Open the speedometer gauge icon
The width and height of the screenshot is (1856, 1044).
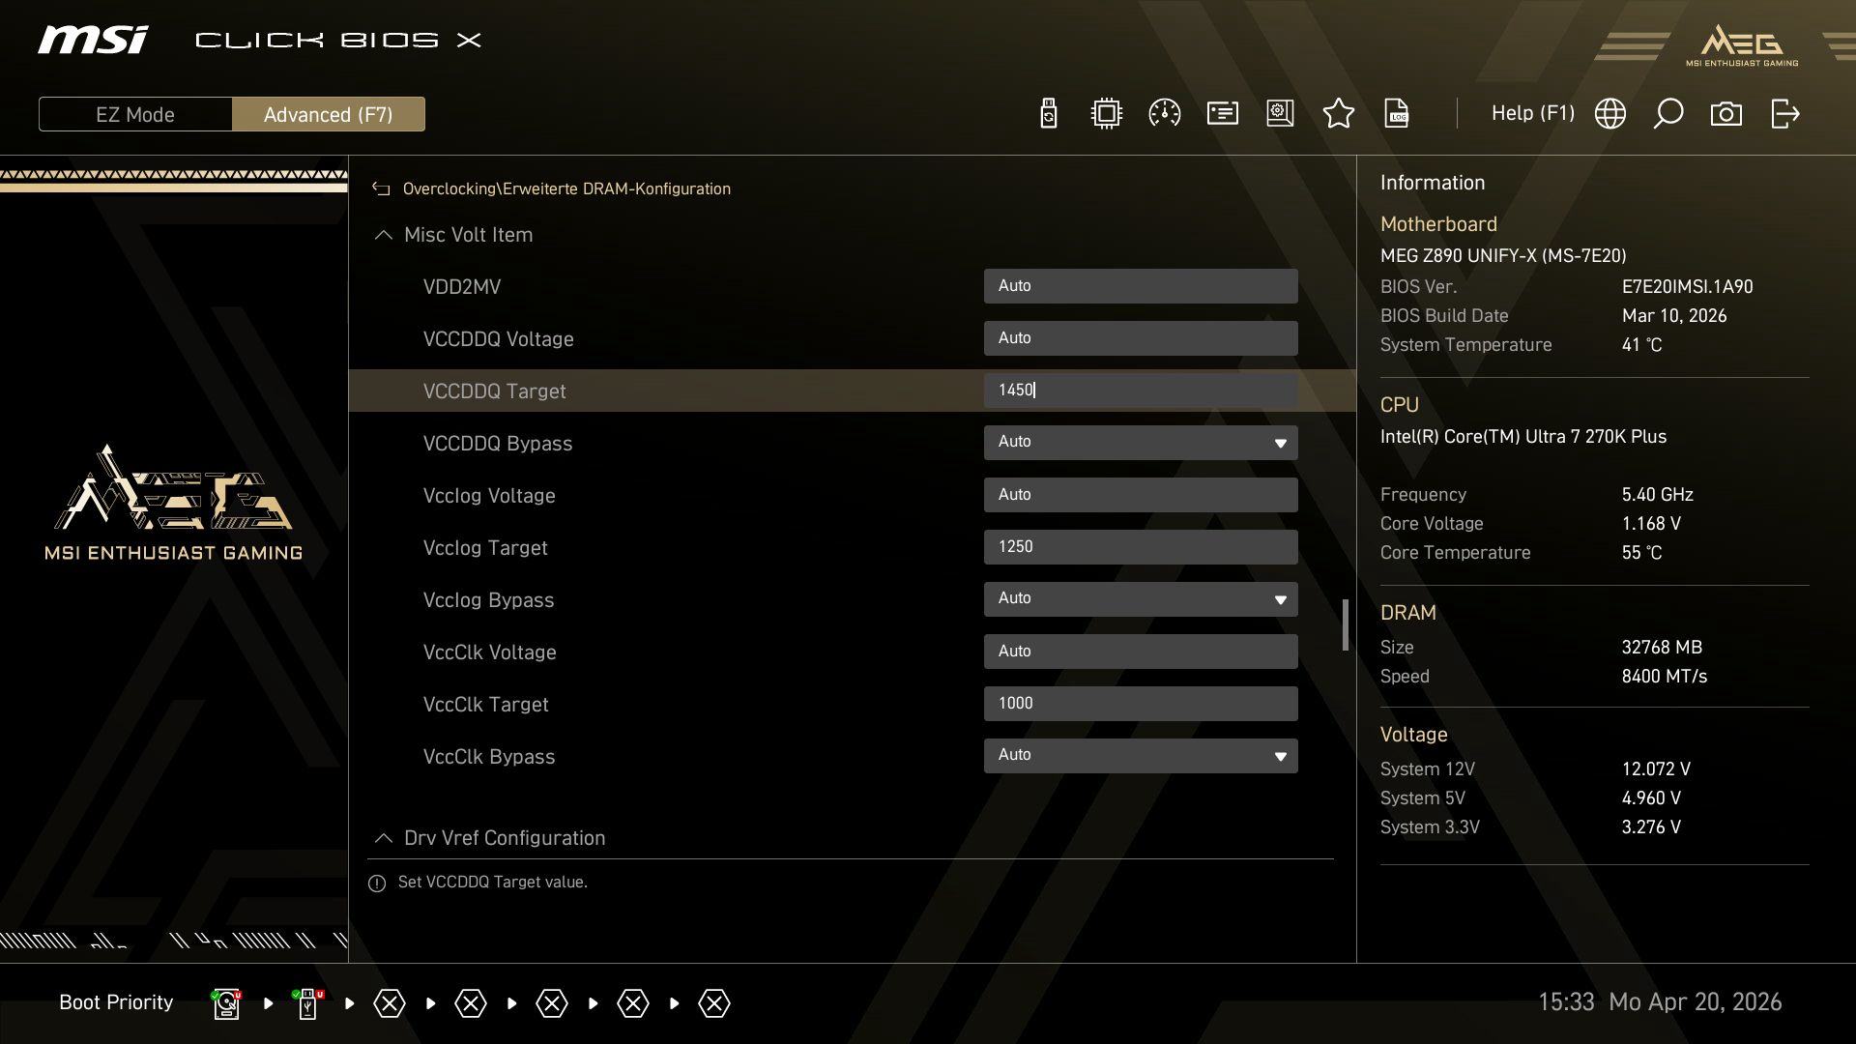tap(1164, 114)
